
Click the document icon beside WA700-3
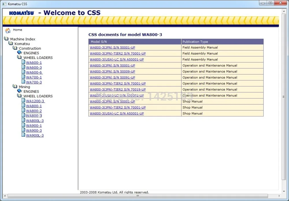23,81
